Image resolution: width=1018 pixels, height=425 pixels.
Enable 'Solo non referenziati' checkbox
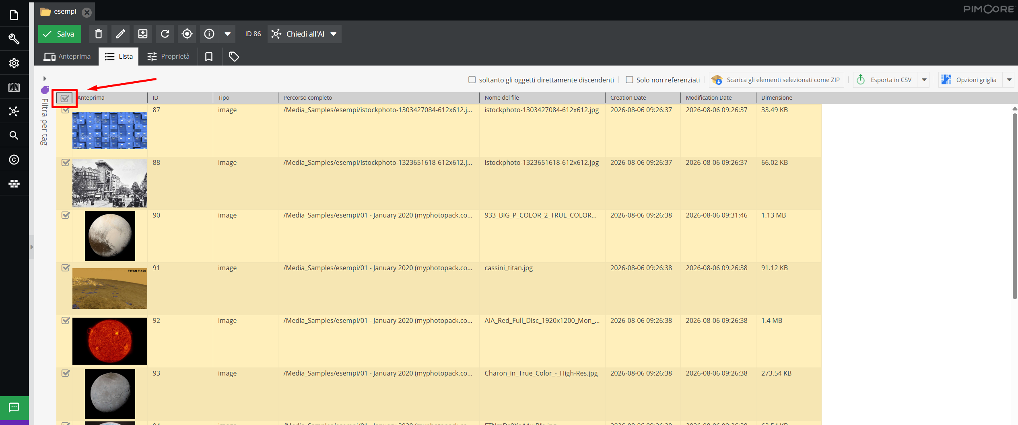629,80
